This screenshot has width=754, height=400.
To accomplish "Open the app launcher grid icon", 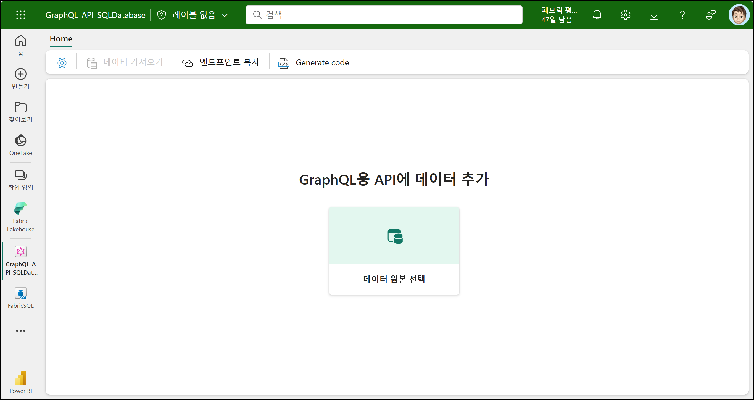I will (20, 15).
